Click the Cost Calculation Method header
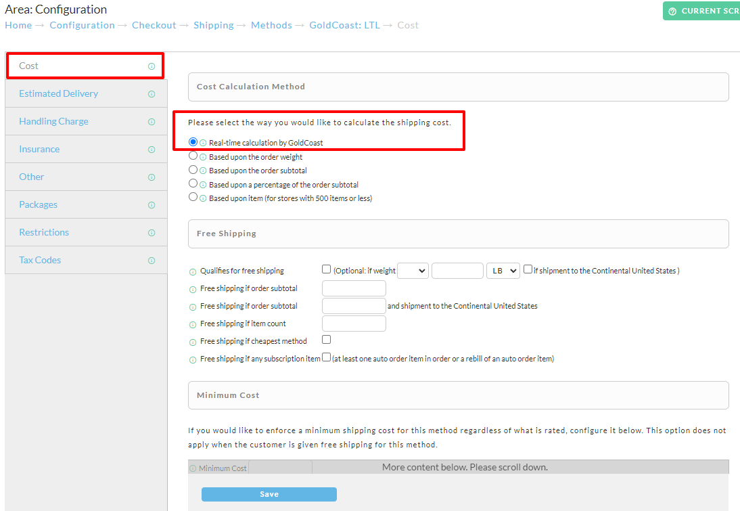The image size is (740, 511). point(458,87)
